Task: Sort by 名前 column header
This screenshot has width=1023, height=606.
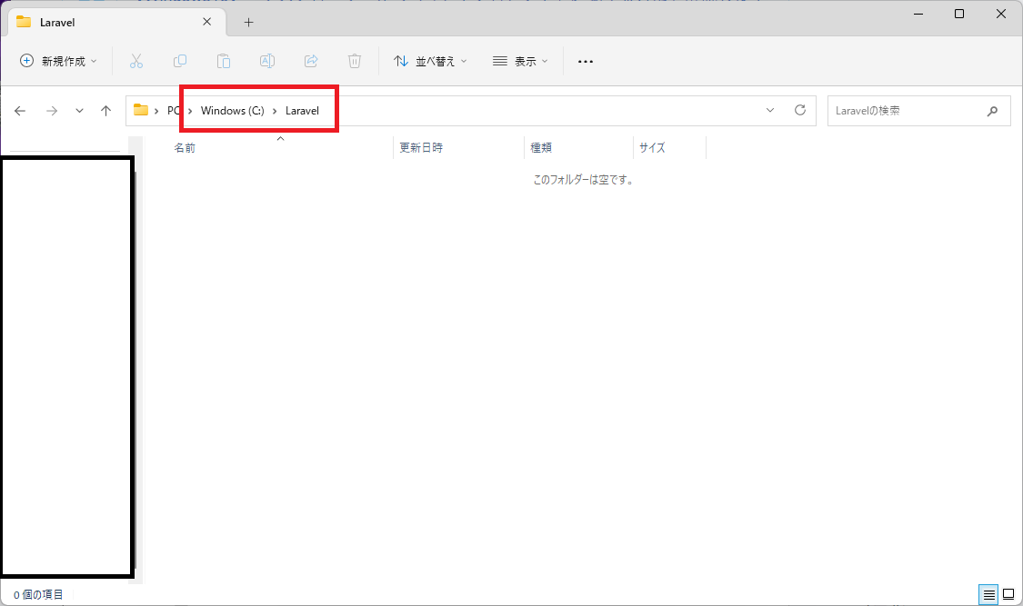Action: (x=185, y=147)
